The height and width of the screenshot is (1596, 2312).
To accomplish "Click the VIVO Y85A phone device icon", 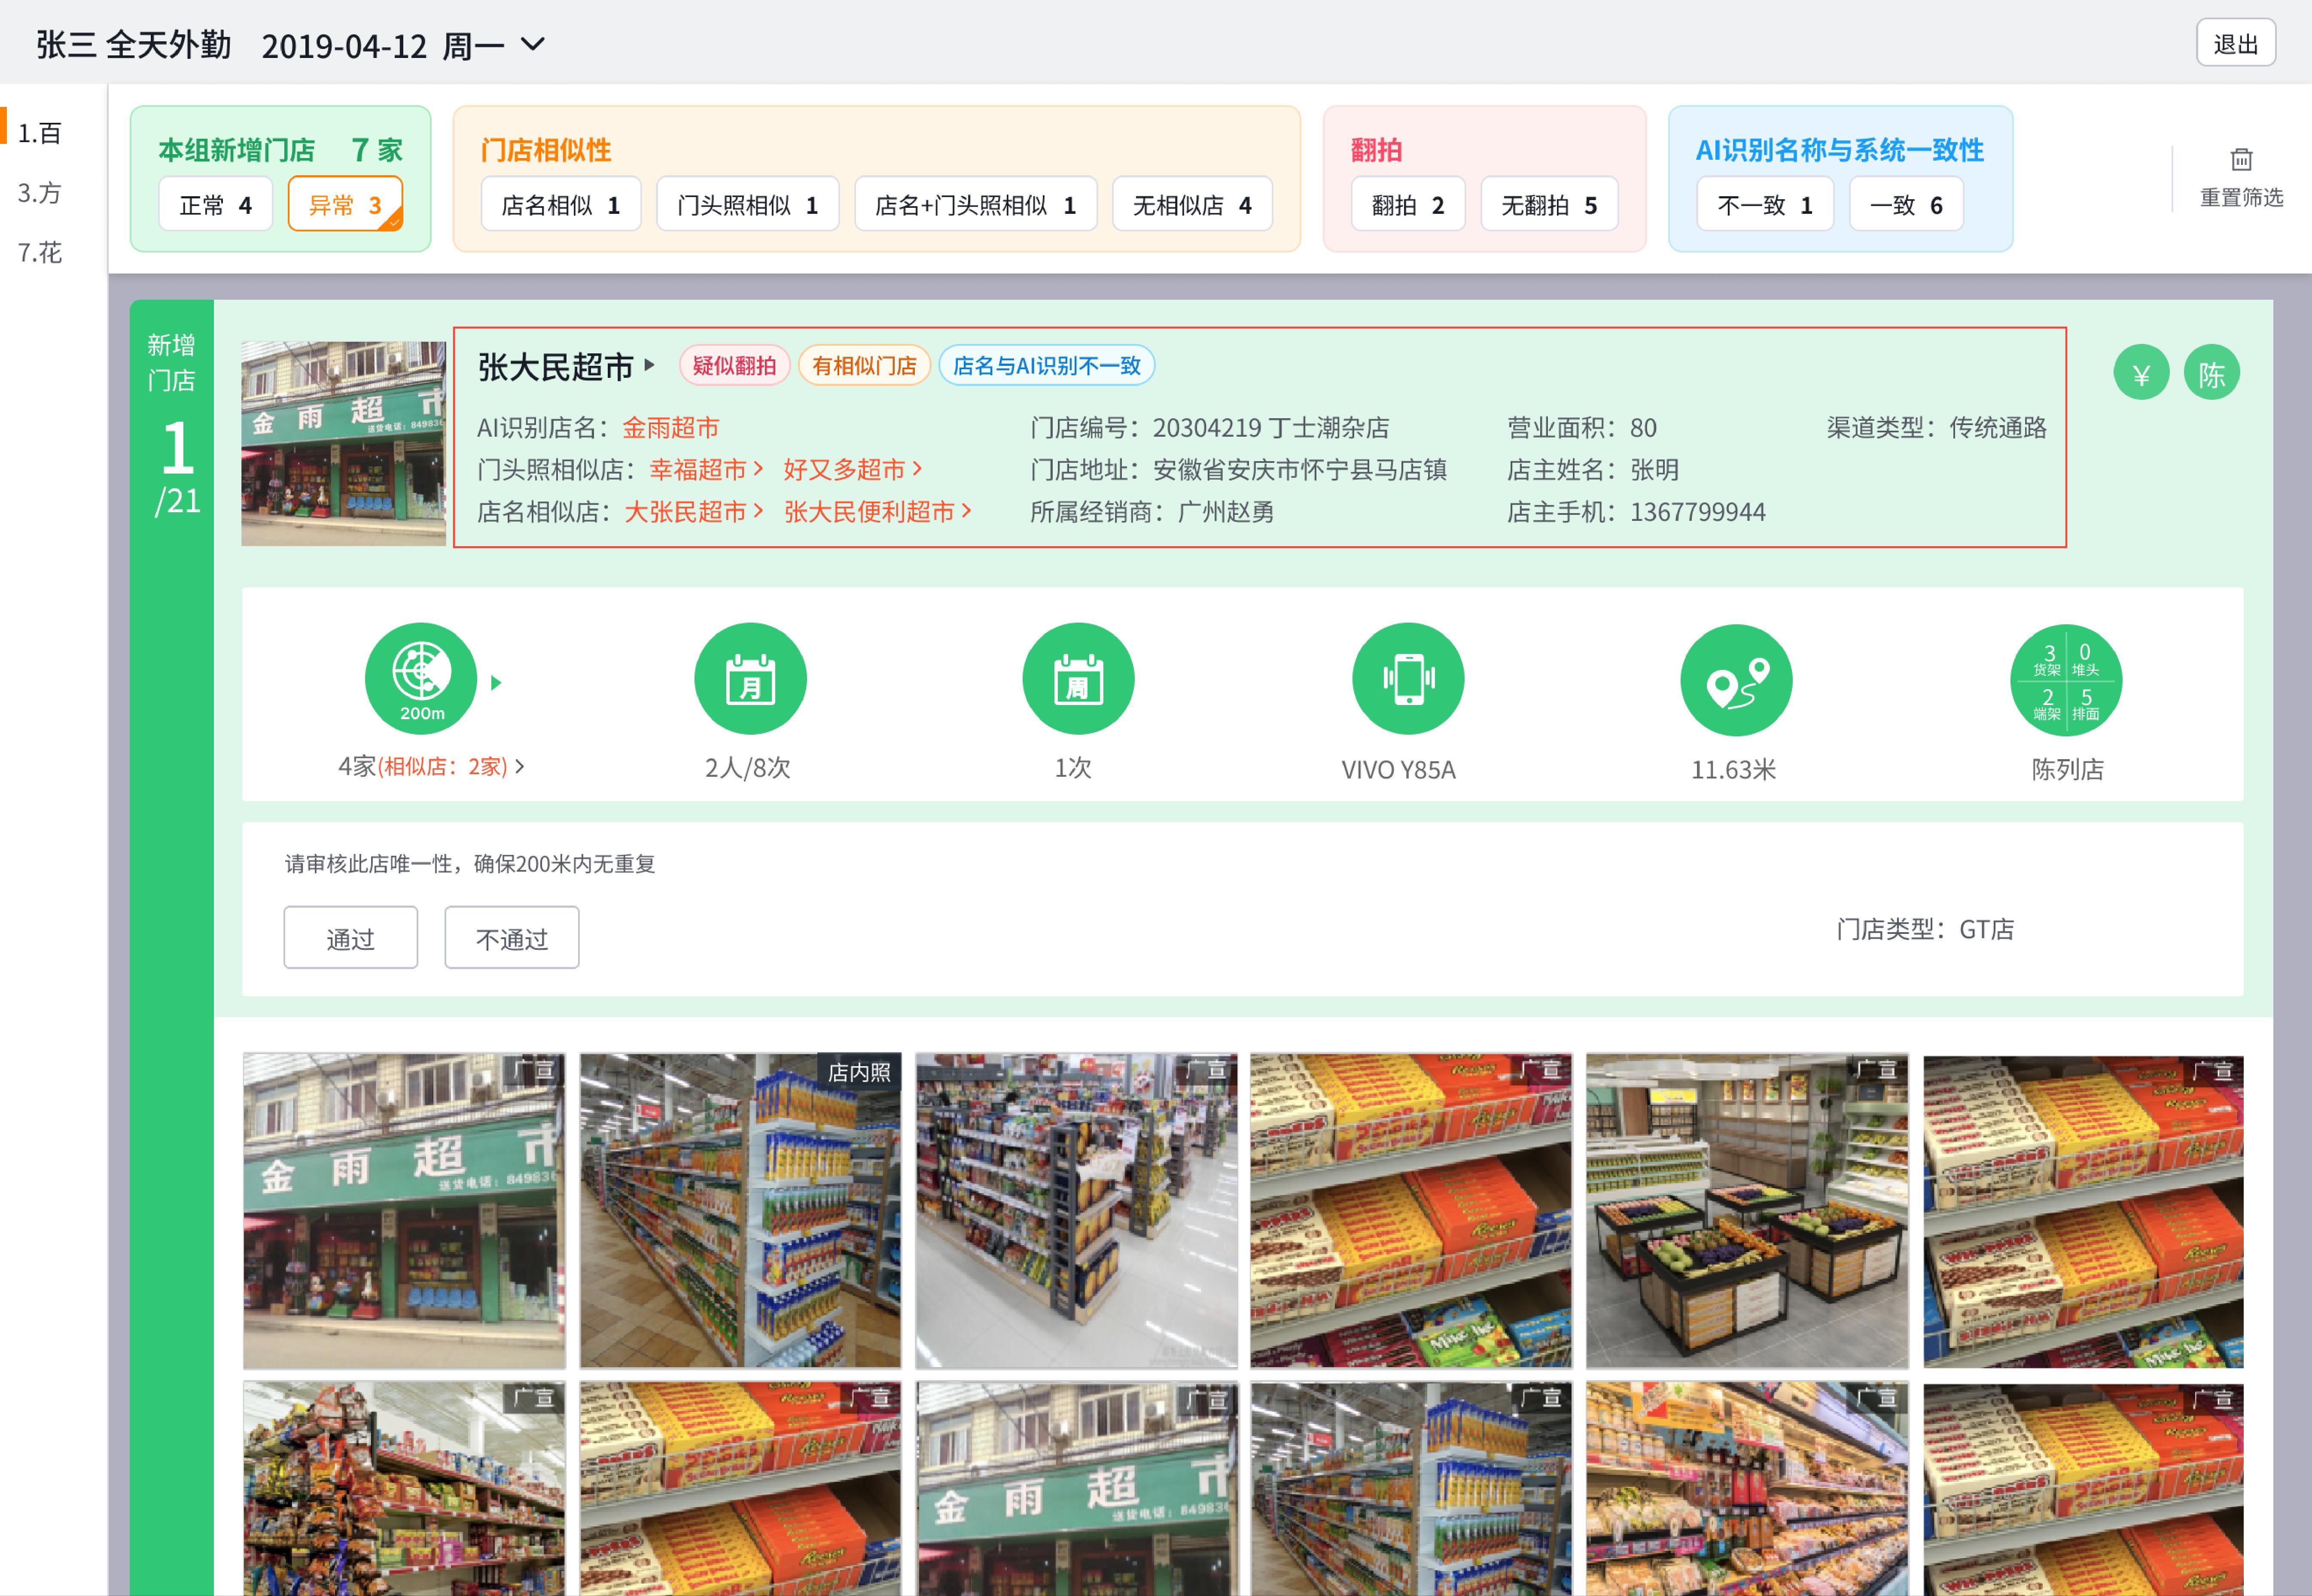I will pos(1408,679).
